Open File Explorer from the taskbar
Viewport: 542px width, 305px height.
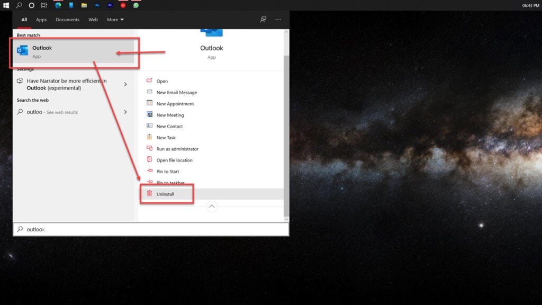(x=84, y=5)
